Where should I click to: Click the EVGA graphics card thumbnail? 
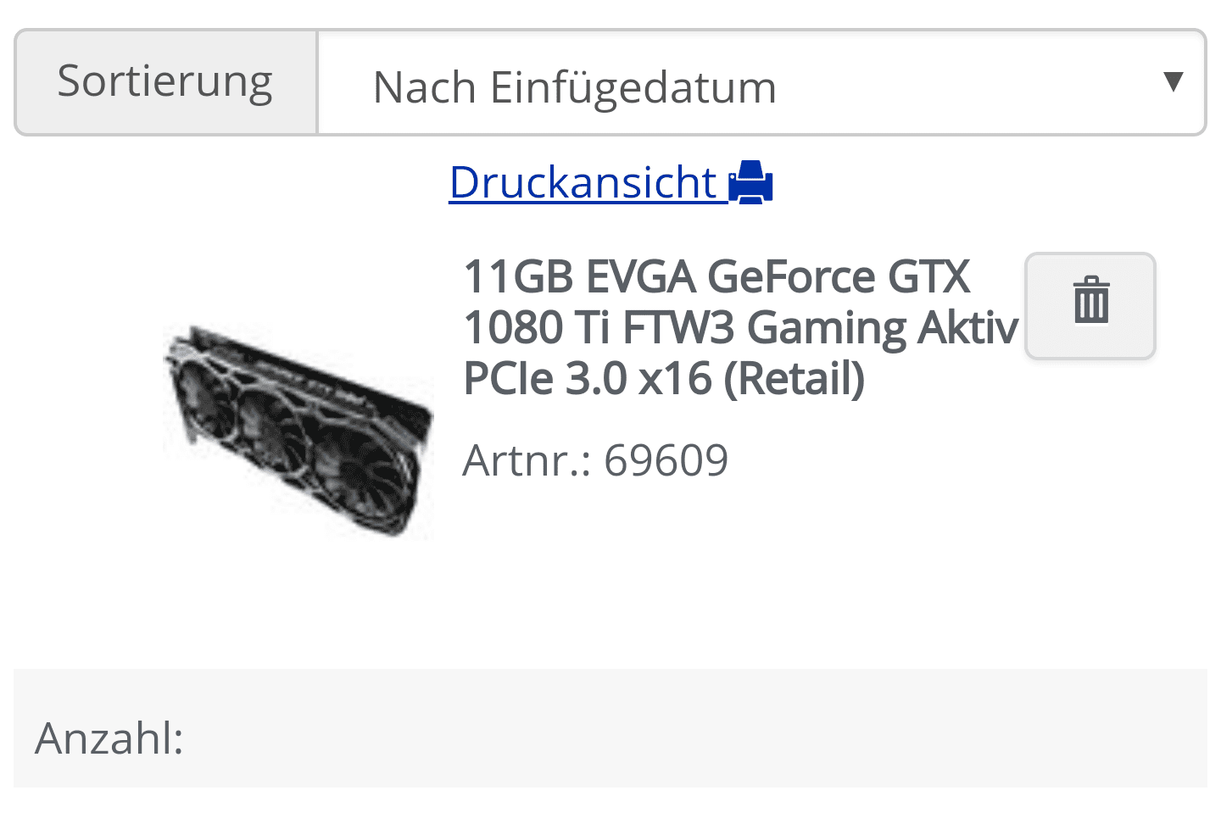(298, 431)
